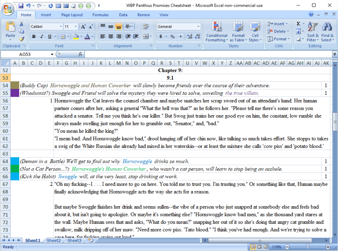Open the Sheet2 worksheet tab

pos(54,240)
